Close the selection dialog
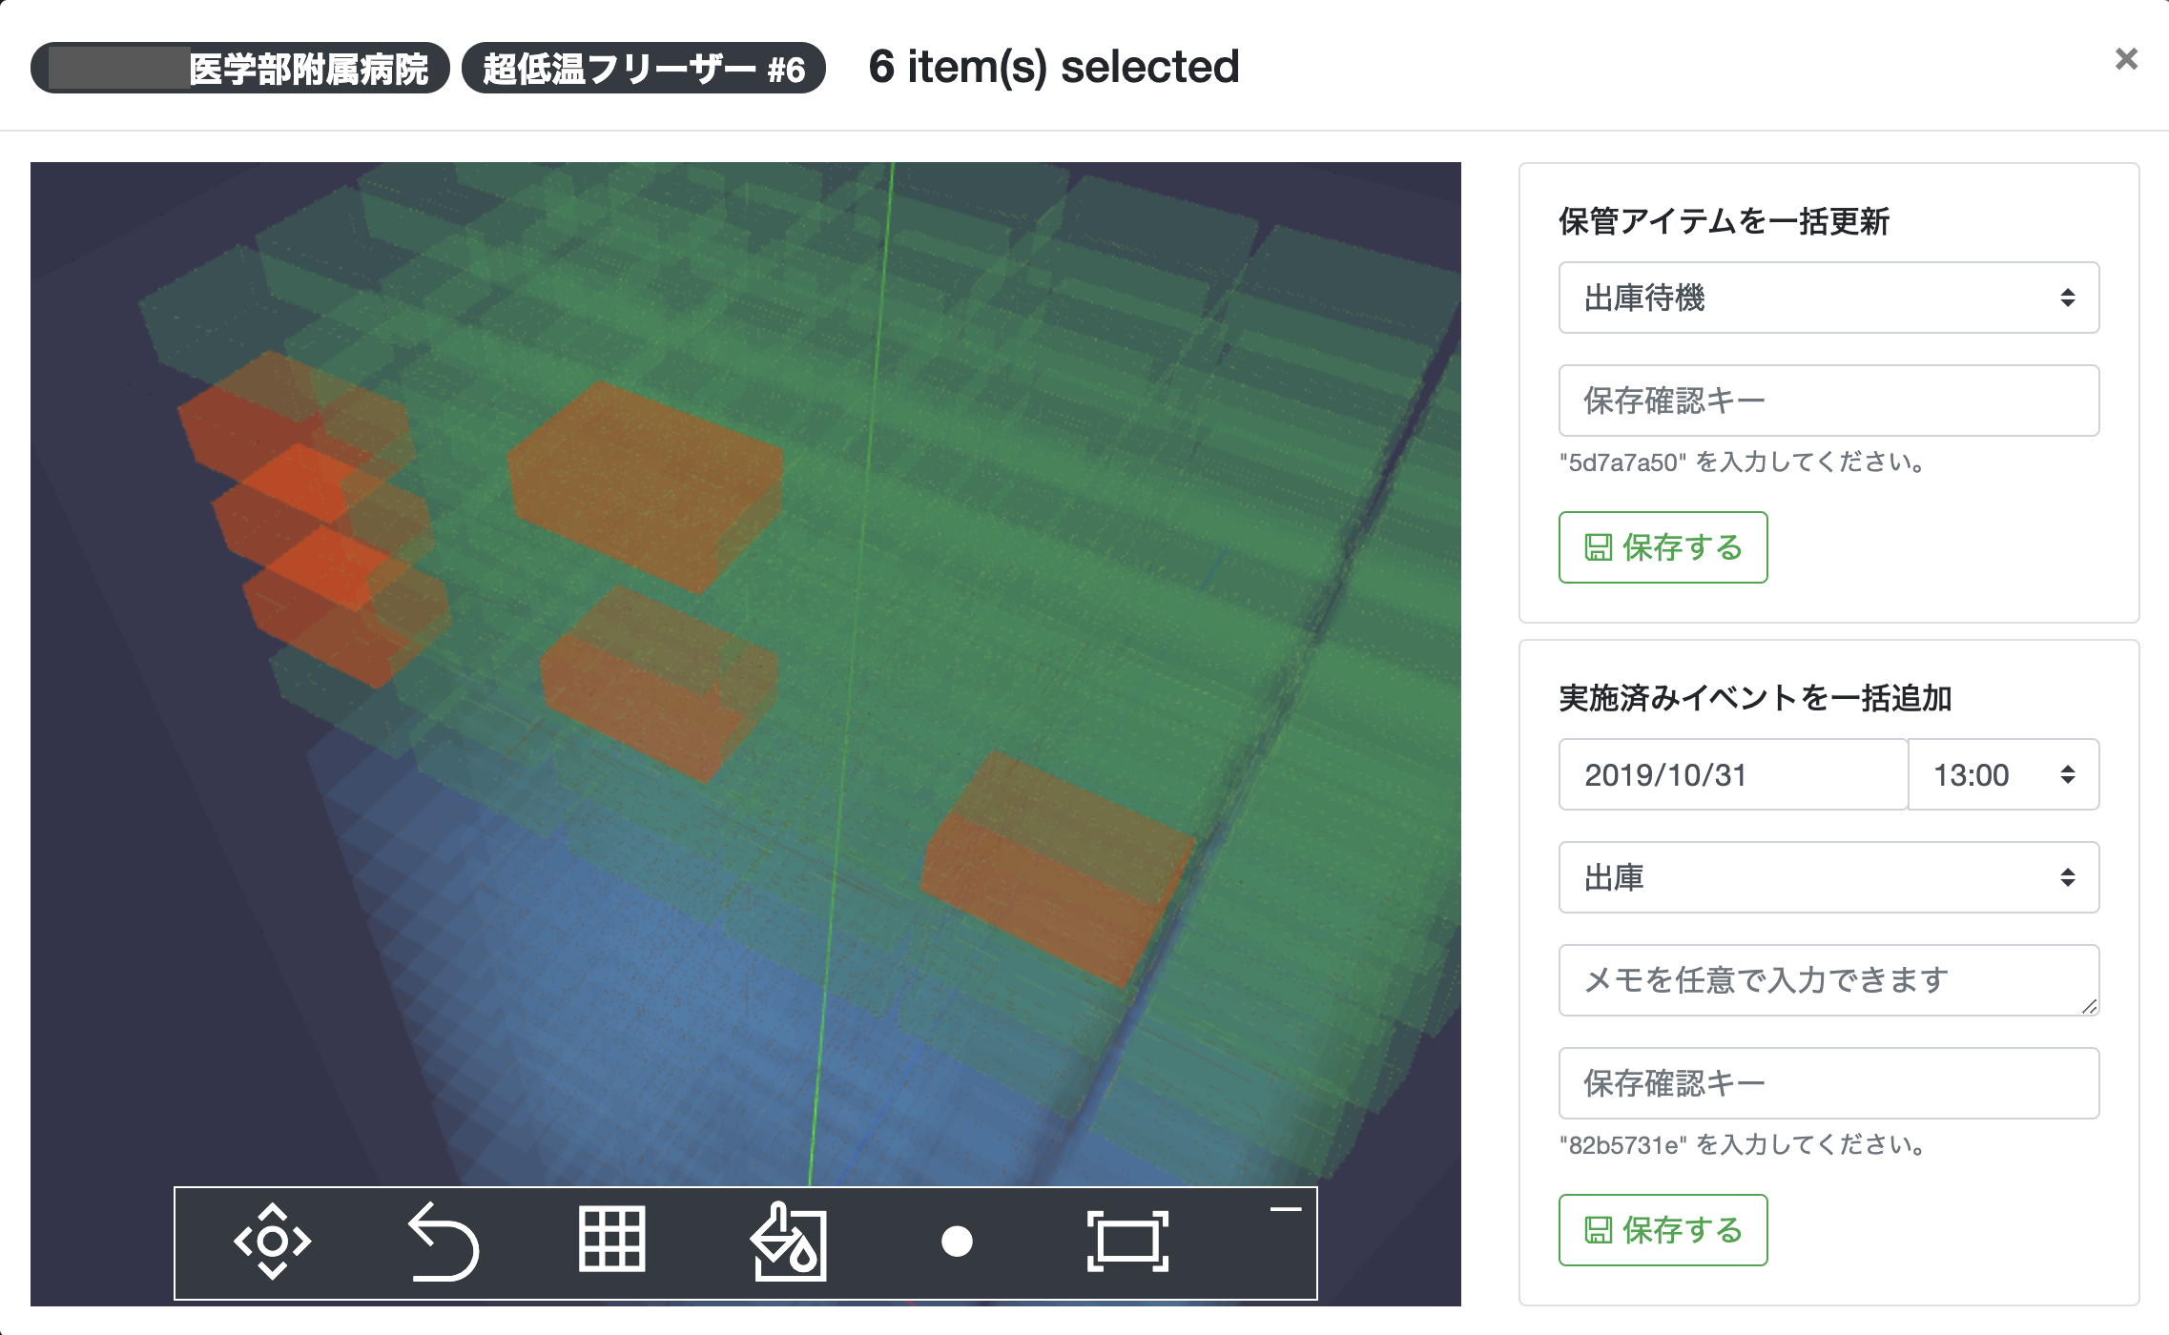This screenshot has height=1335, width=2169. coord(2126,59)
